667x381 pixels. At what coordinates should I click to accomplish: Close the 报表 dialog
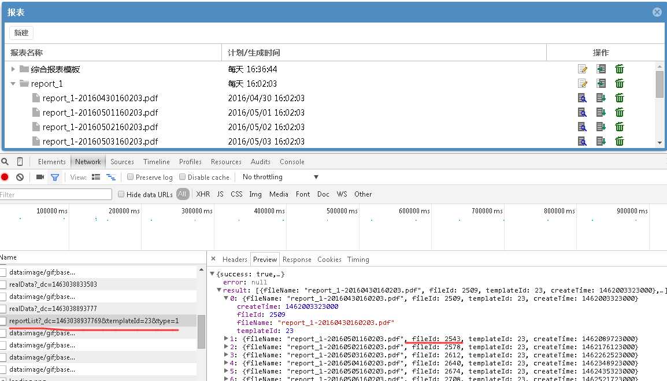(x=657, y=12)
